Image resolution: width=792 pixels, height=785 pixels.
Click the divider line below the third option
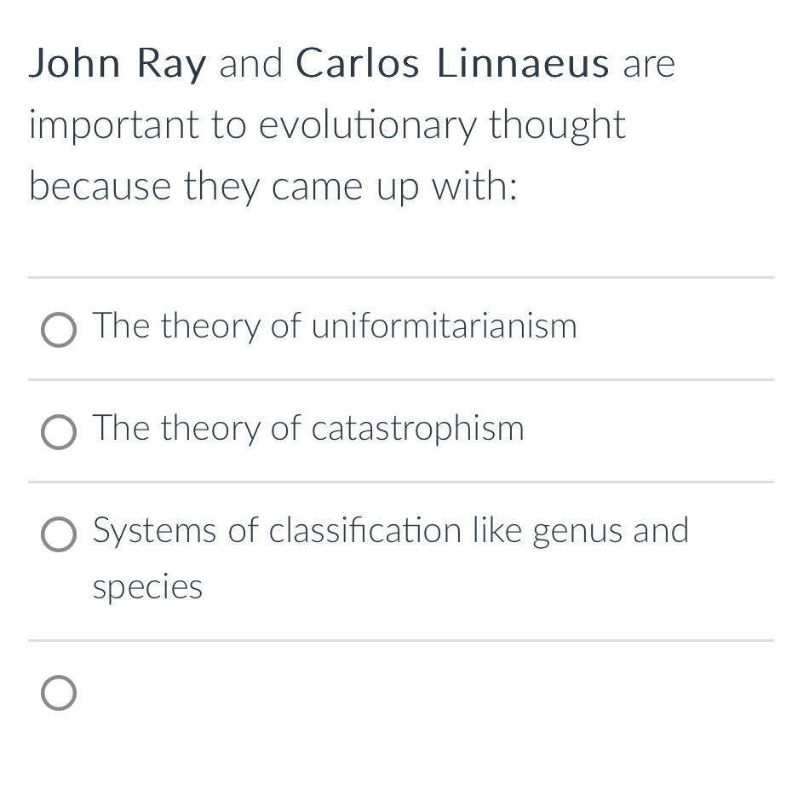[x=396, y=640]
